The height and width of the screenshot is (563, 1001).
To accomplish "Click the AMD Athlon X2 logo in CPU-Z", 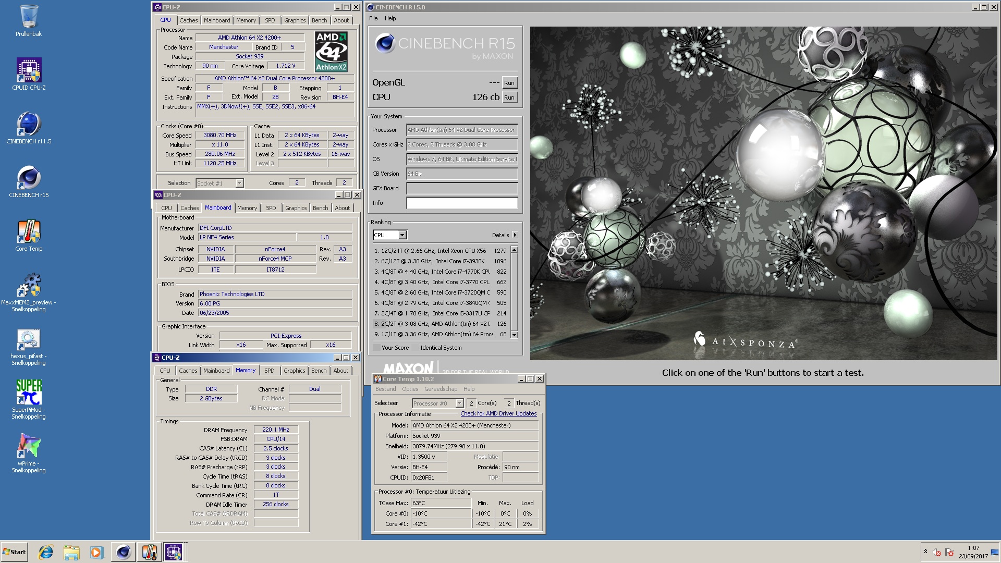I will (331, 52).
